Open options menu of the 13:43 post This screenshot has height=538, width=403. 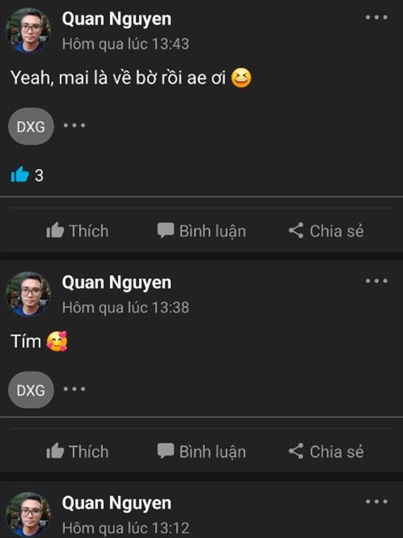point(376,17)
